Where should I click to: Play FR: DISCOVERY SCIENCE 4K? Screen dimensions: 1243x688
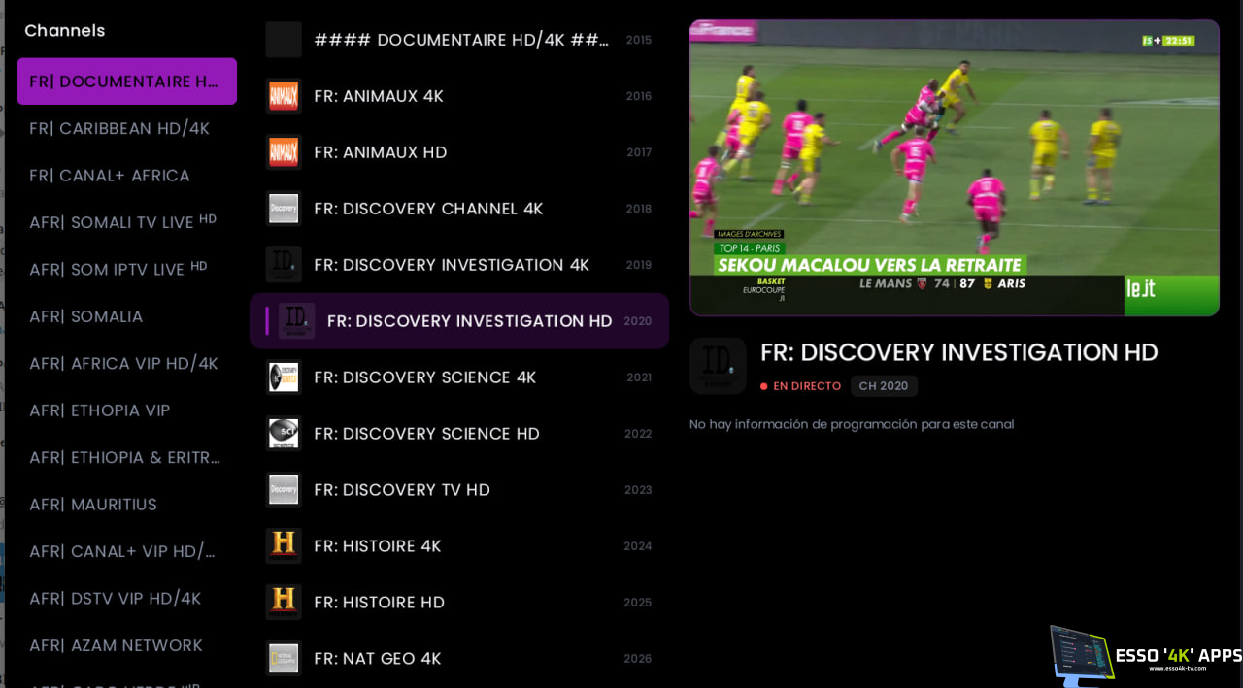[x=459, y=377]
